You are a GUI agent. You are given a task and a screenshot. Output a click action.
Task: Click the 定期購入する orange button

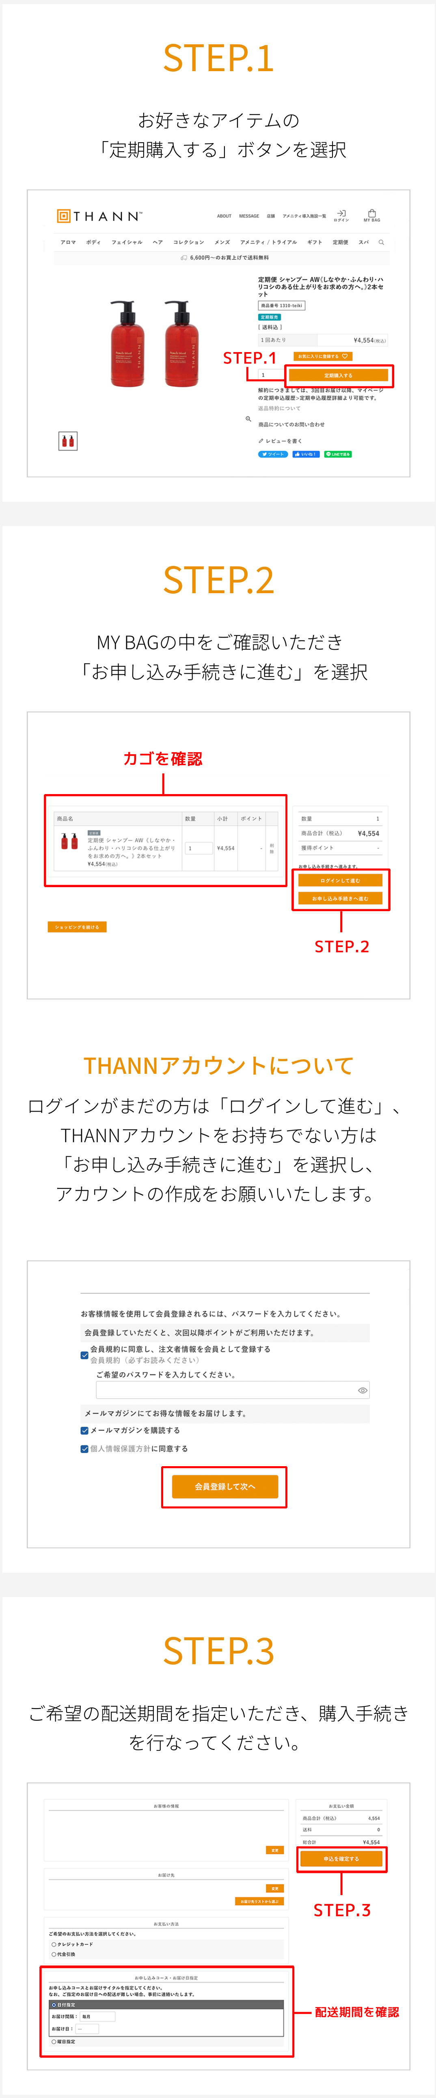tap(339, 375)
